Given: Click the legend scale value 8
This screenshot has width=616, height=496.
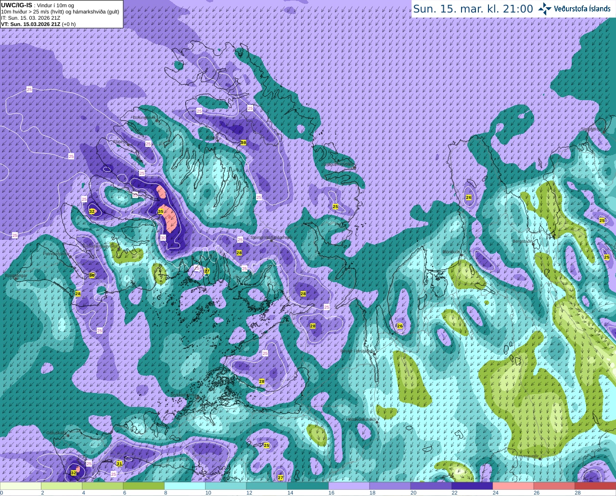Looking at the screenshot, I should click(166, 493).
